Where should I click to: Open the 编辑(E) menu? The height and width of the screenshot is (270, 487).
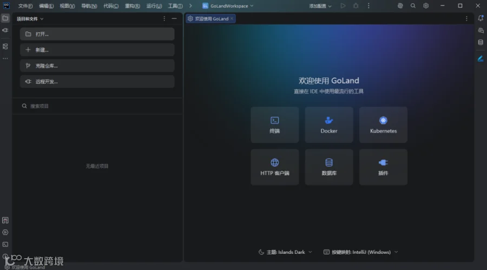tap(47, 6)
